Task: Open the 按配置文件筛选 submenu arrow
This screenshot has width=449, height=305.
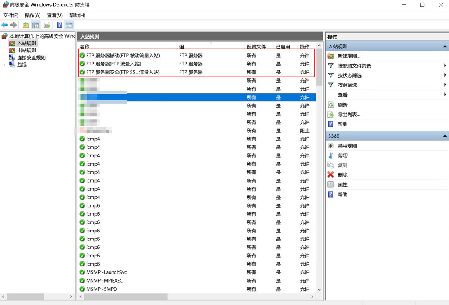Action: click(445, 65)
